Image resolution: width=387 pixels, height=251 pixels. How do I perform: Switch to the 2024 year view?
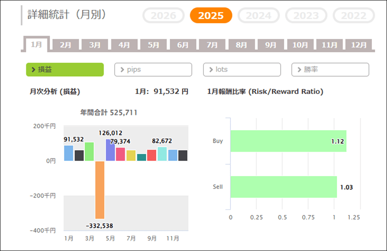point(259,16)
